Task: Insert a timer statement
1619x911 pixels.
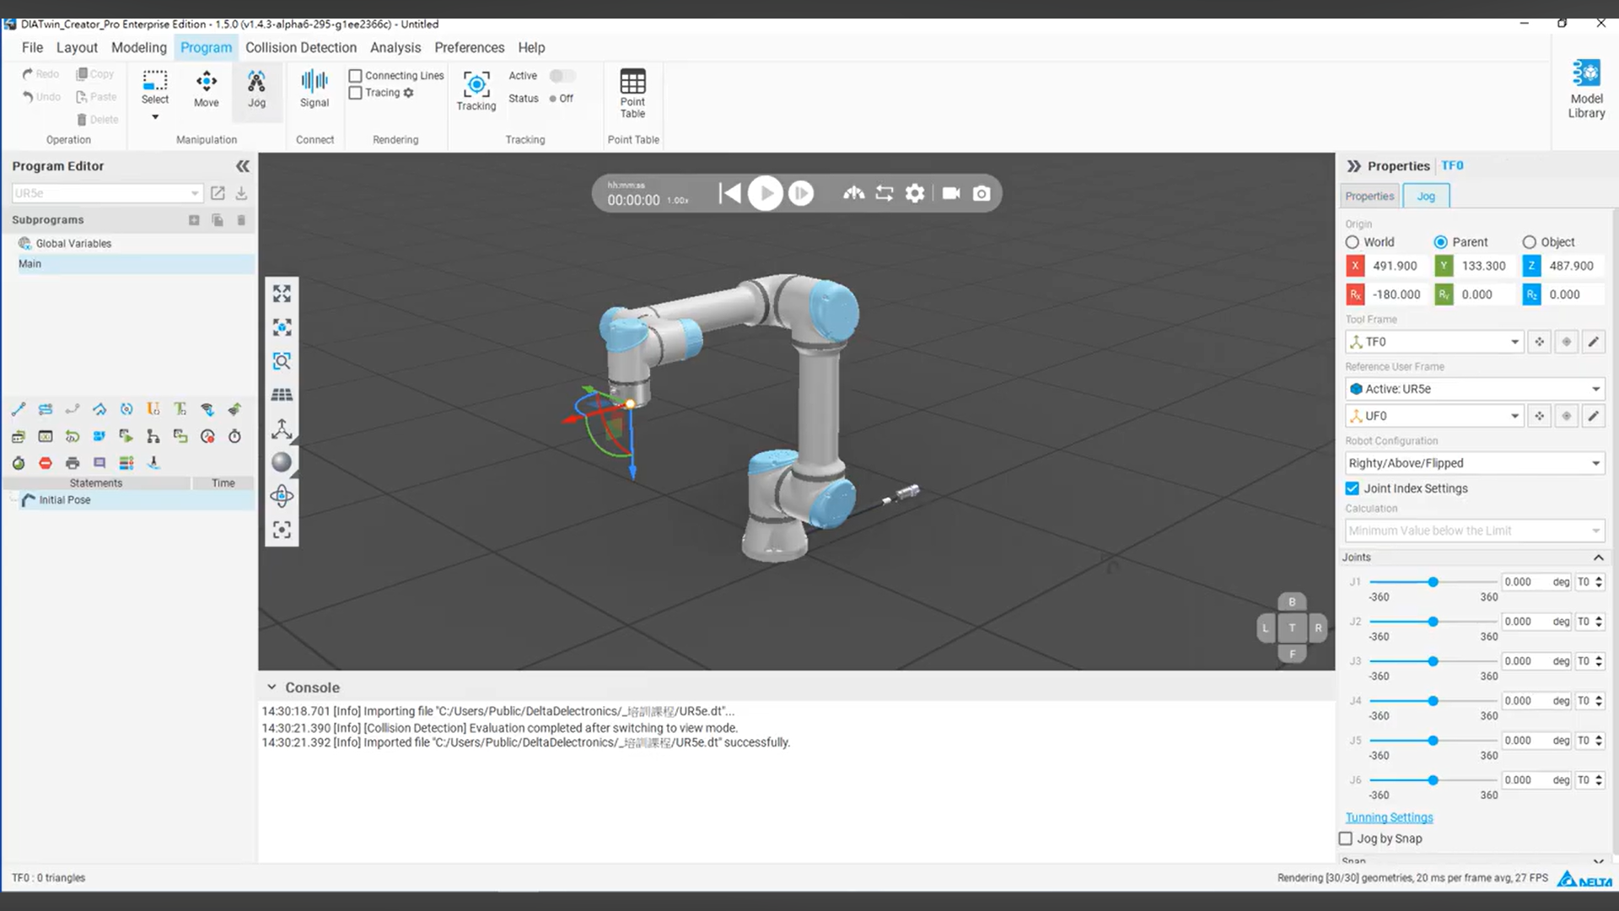Action: pyautogui.click(x=234, y=436)
